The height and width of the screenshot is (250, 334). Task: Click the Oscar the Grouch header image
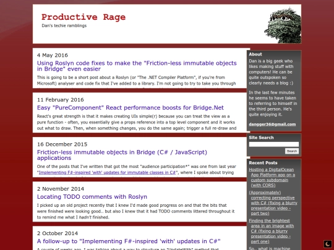(283, 25)
